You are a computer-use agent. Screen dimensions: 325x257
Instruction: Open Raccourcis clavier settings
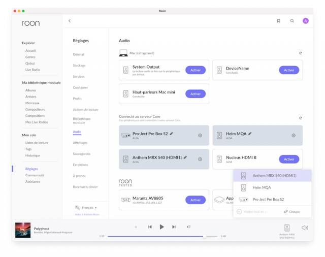pyautogui.click(x=85, y=187)
